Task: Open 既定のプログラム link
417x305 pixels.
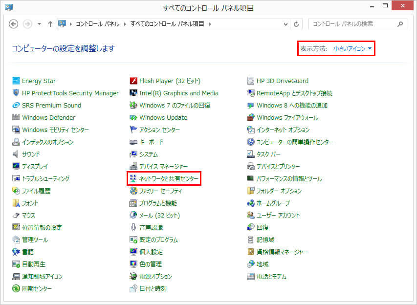Action: (158, 240)
